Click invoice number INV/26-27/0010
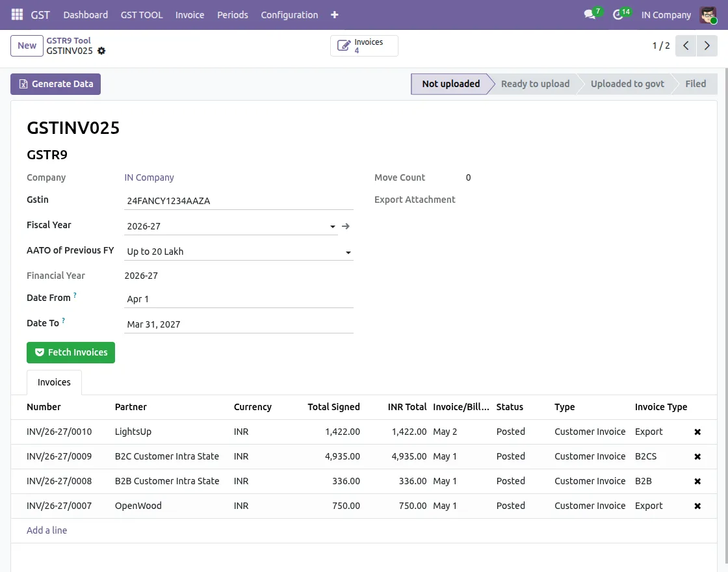 tap(59, 432)
